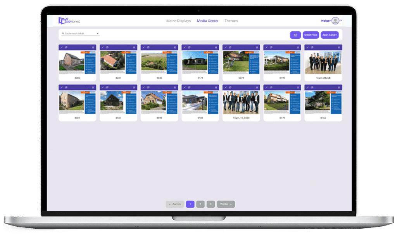Open thumbnail of asset 8079
Image resolution: width=397 pixels, height=234 pixels.
(241, 62)
